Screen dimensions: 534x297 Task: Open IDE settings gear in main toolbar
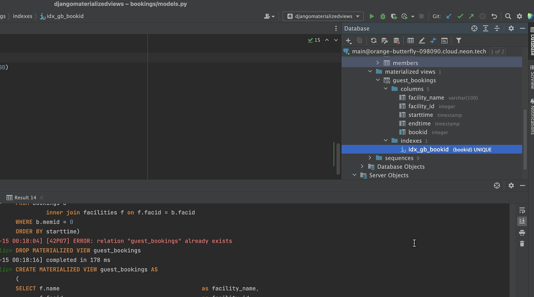519,16
